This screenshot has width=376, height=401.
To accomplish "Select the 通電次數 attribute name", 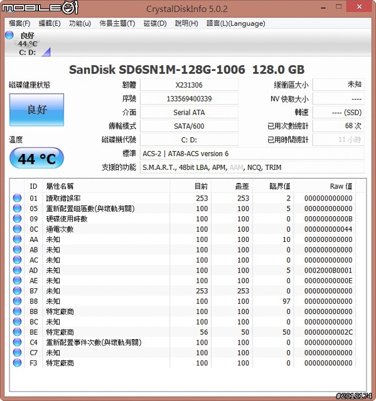I will coord(60,229).
